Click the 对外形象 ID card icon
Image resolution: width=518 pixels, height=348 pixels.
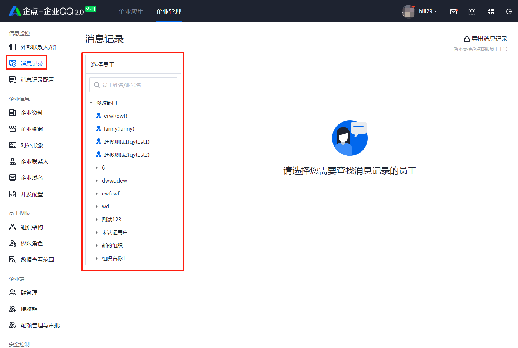13,145
